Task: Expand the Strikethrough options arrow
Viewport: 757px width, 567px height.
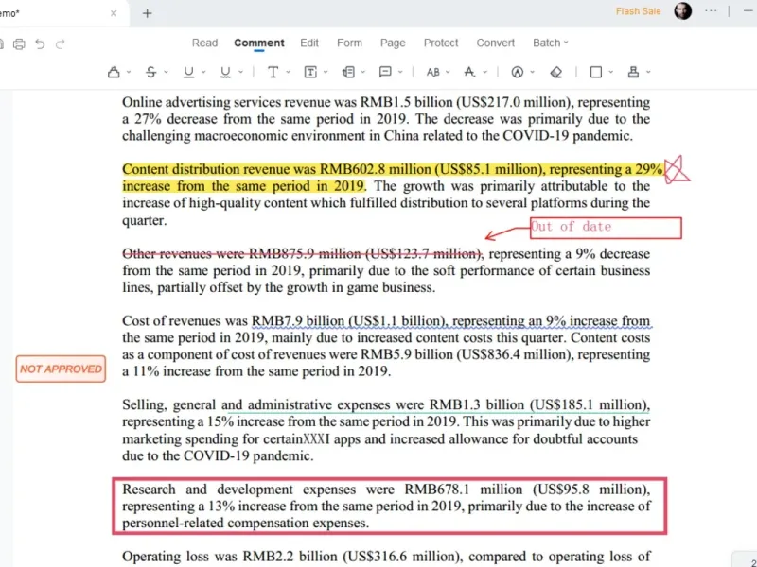Action: [x=167, y=73]
